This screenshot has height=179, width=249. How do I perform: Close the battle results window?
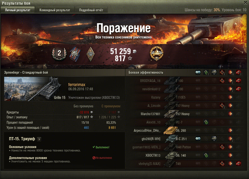point(246,2)
